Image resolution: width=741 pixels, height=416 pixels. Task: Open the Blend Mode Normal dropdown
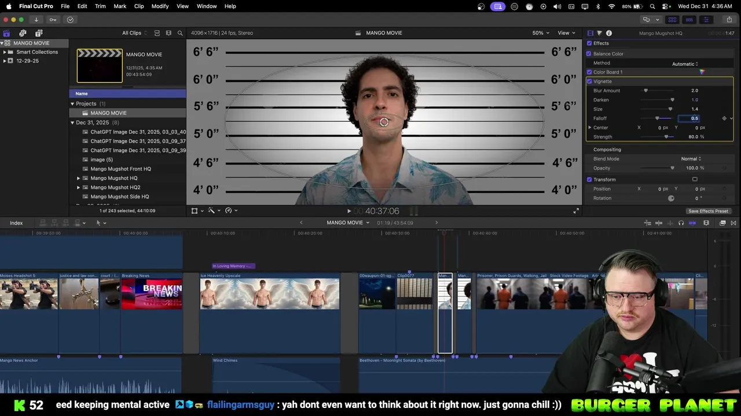point(691,159)
